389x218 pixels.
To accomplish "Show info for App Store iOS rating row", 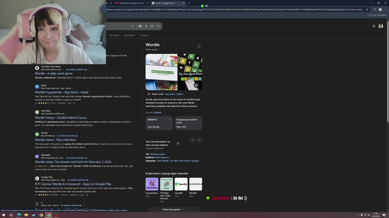I will pos(74,103).
